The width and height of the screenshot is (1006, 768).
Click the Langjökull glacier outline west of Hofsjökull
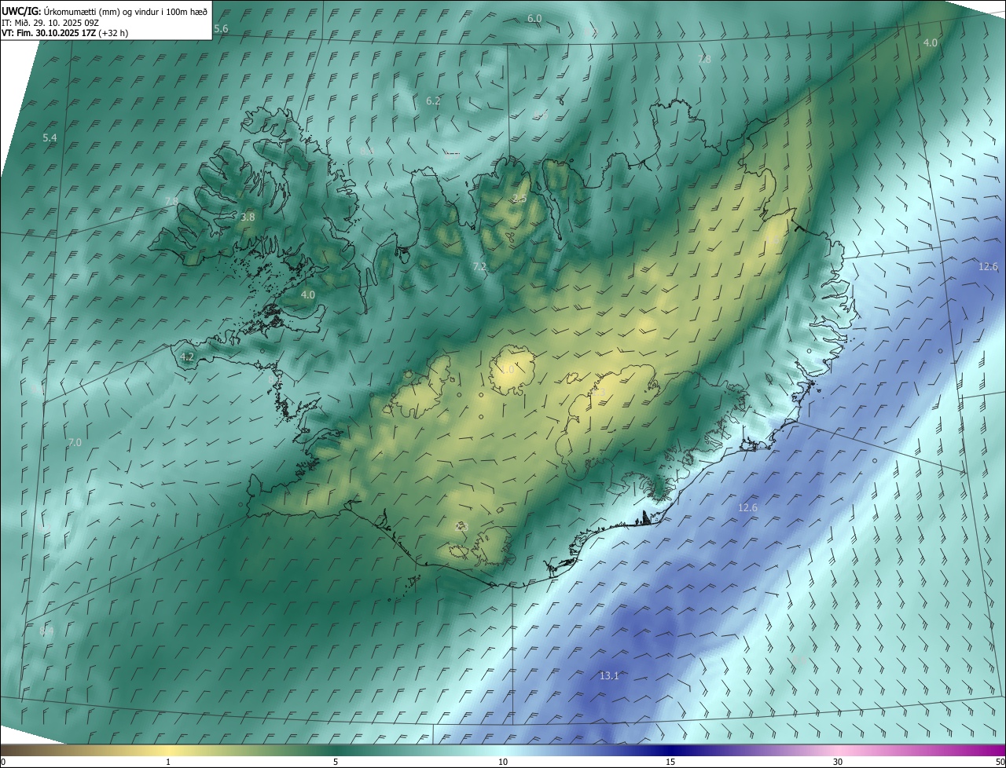[x=420, y=388]
